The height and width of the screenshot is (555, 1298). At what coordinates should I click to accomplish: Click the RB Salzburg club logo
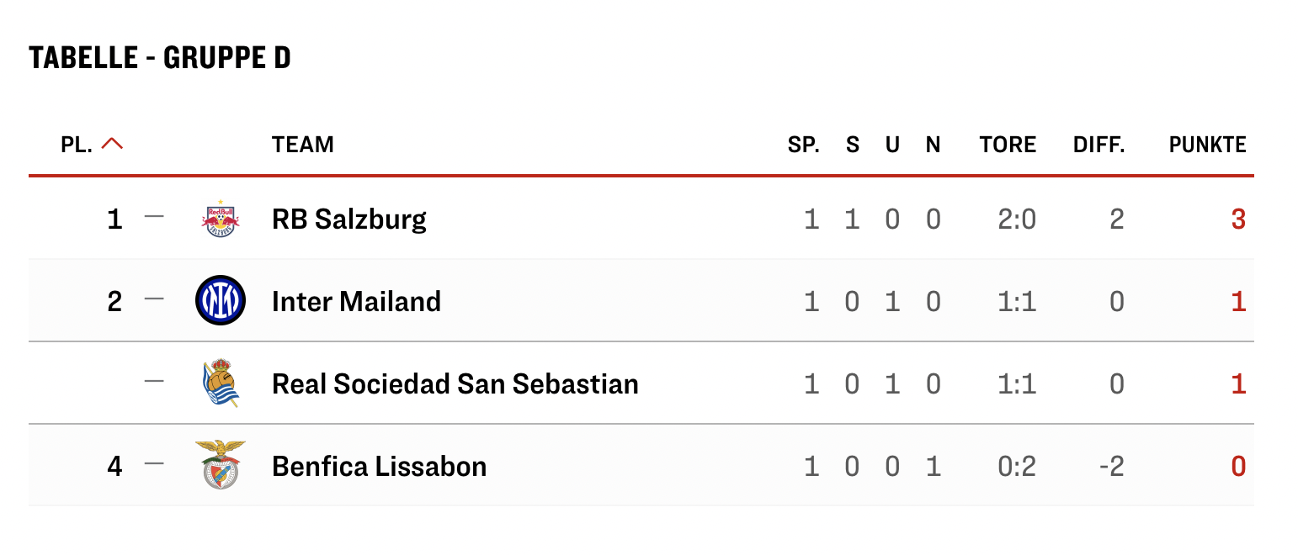tap(221, 219)
